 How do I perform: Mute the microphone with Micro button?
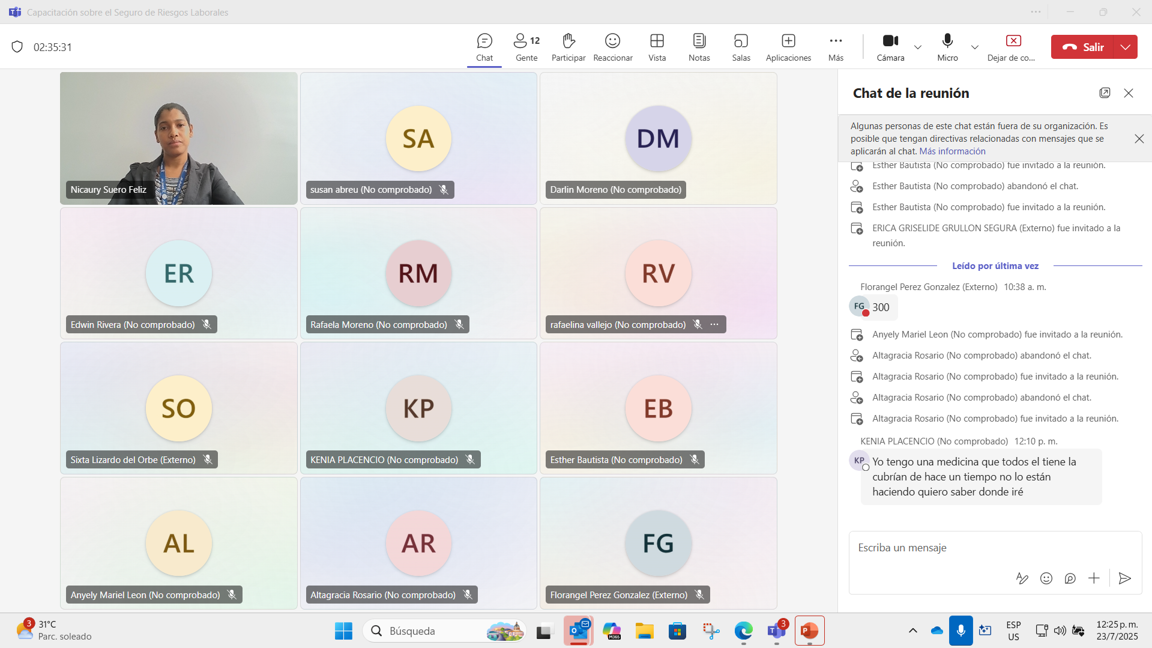point(947,47)
